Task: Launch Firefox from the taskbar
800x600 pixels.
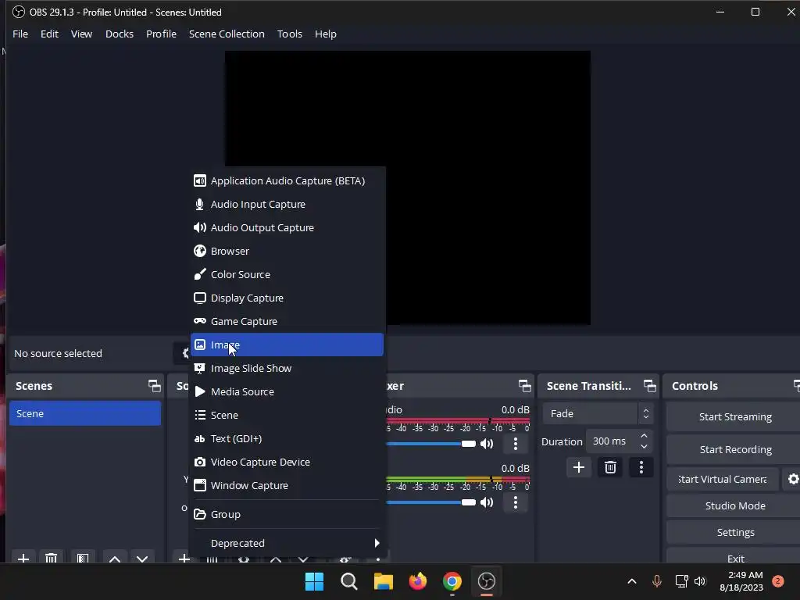Action: (418, 581)
